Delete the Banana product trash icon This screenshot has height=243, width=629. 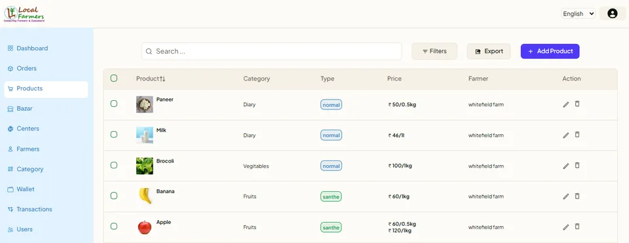[x=577, y=196]
